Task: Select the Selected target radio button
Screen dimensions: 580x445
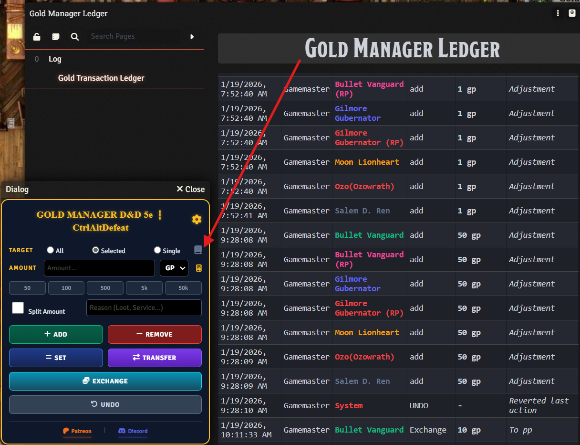Action: (95, 250)
